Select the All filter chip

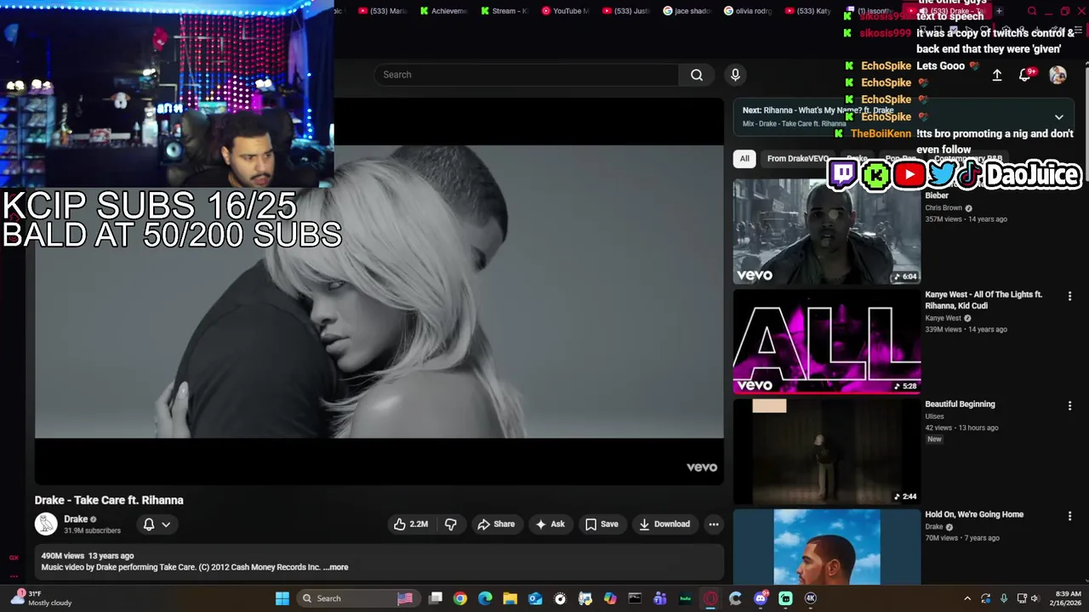click(x=744, y=159)
